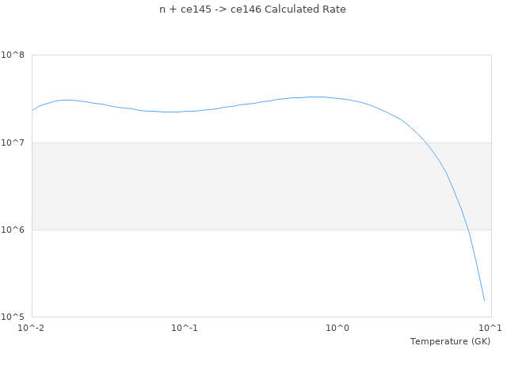Click the 10^-2 x-axis tick label
The image size is (507, 380).
click(32, 328)
